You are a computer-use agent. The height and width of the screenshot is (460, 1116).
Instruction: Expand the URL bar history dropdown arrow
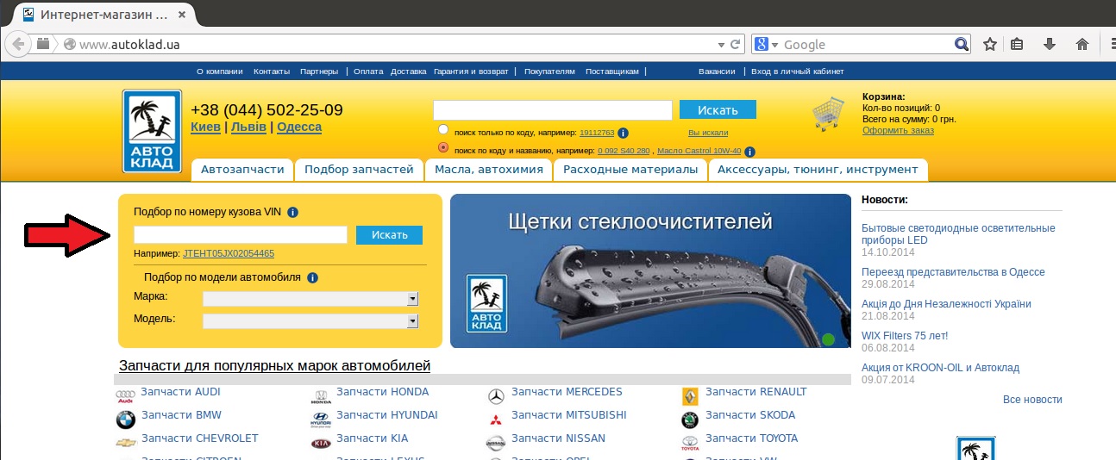click(722, 44)
